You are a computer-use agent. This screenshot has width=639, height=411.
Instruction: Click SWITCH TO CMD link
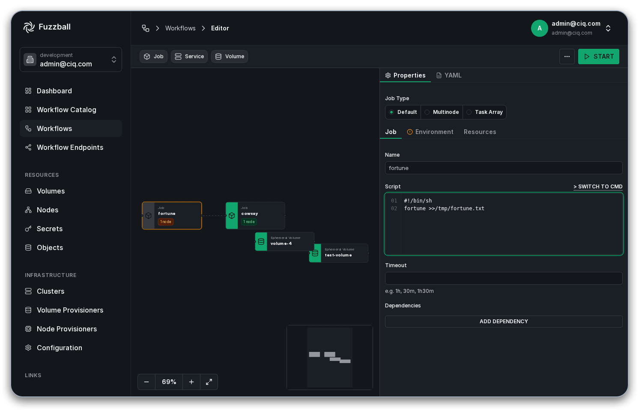598,187
